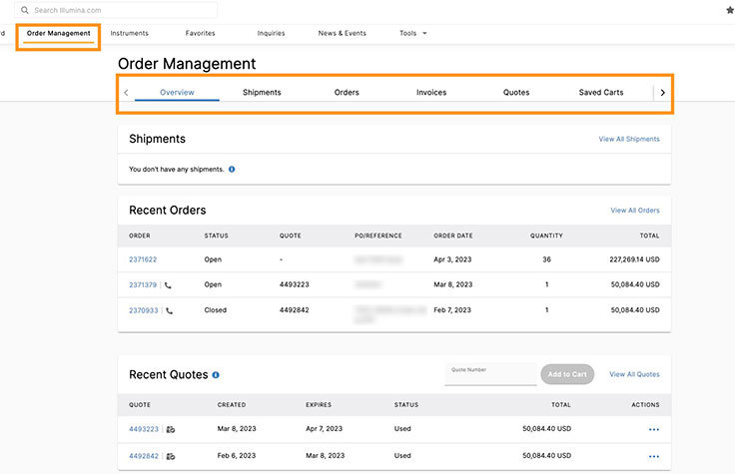Open actions menu for quote 4493223

tap(654, 429)
